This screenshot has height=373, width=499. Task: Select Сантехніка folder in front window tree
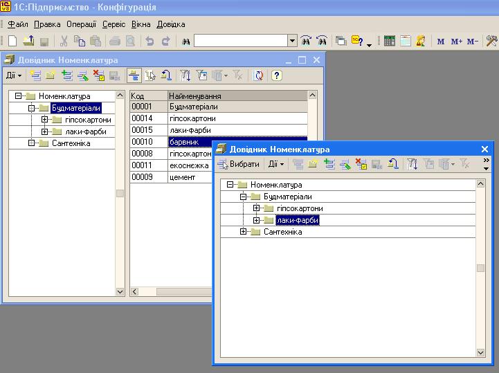point(282,232)
